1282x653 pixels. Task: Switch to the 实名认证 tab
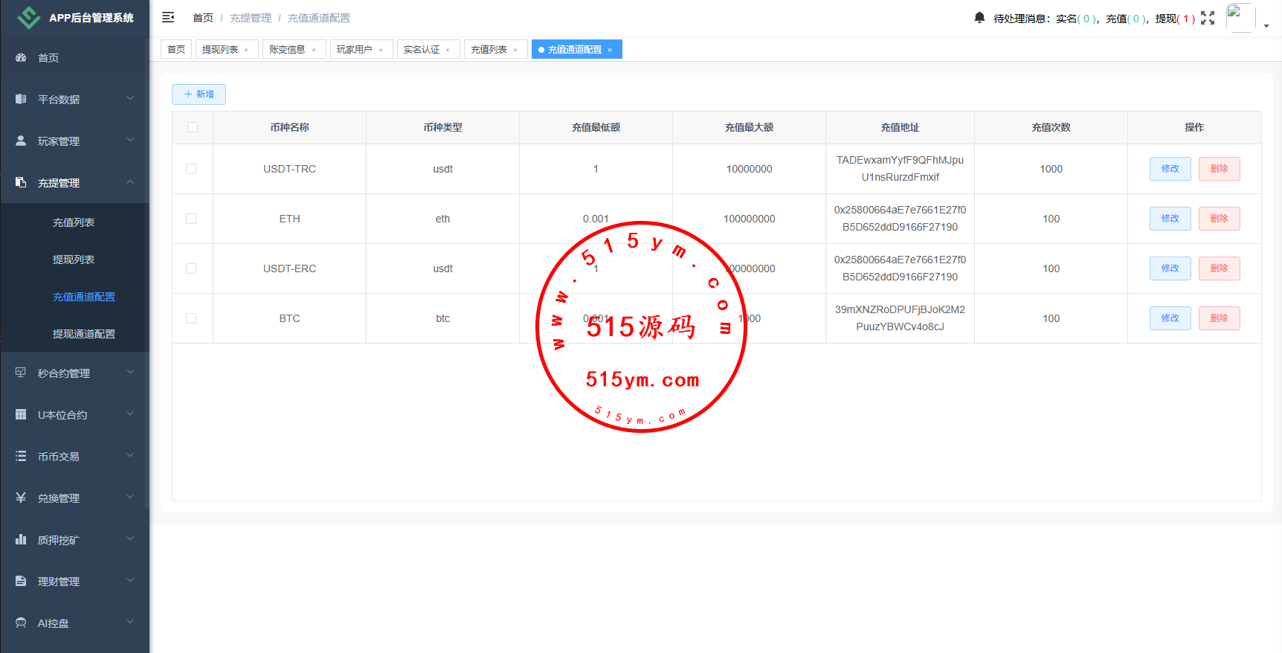click(x=422, y=50)
